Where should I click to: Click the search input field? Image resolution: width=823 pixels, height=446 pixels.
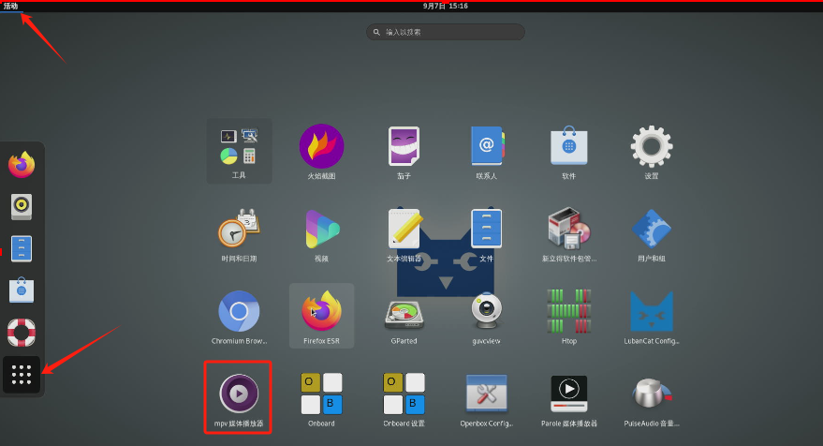coord(445,32)
